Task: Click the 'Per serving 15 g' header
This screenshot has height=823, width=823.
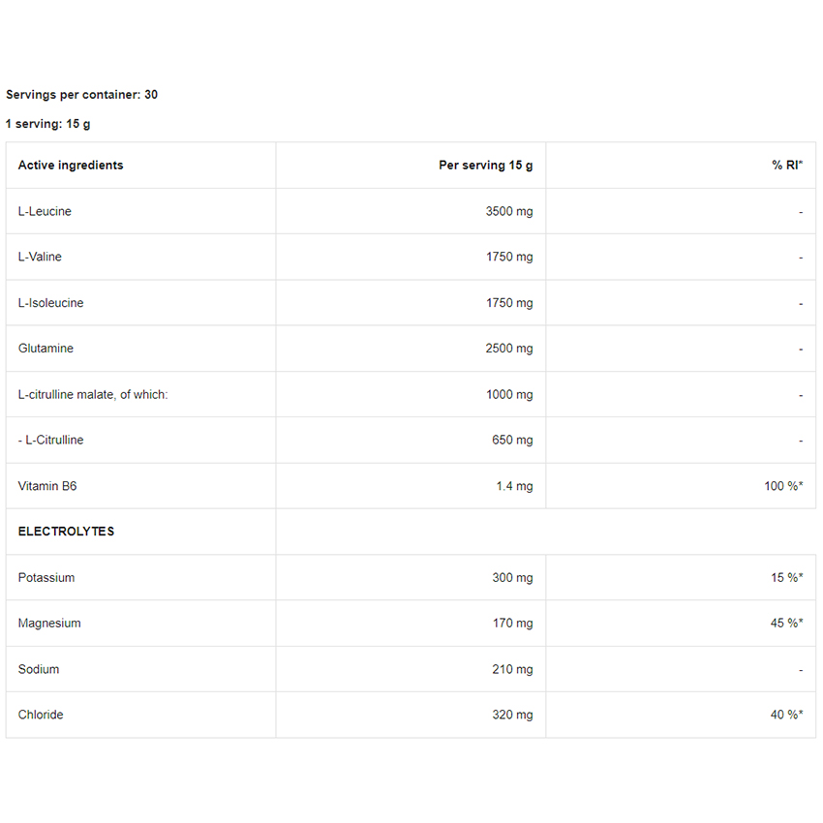Action: tap(485, 166)
